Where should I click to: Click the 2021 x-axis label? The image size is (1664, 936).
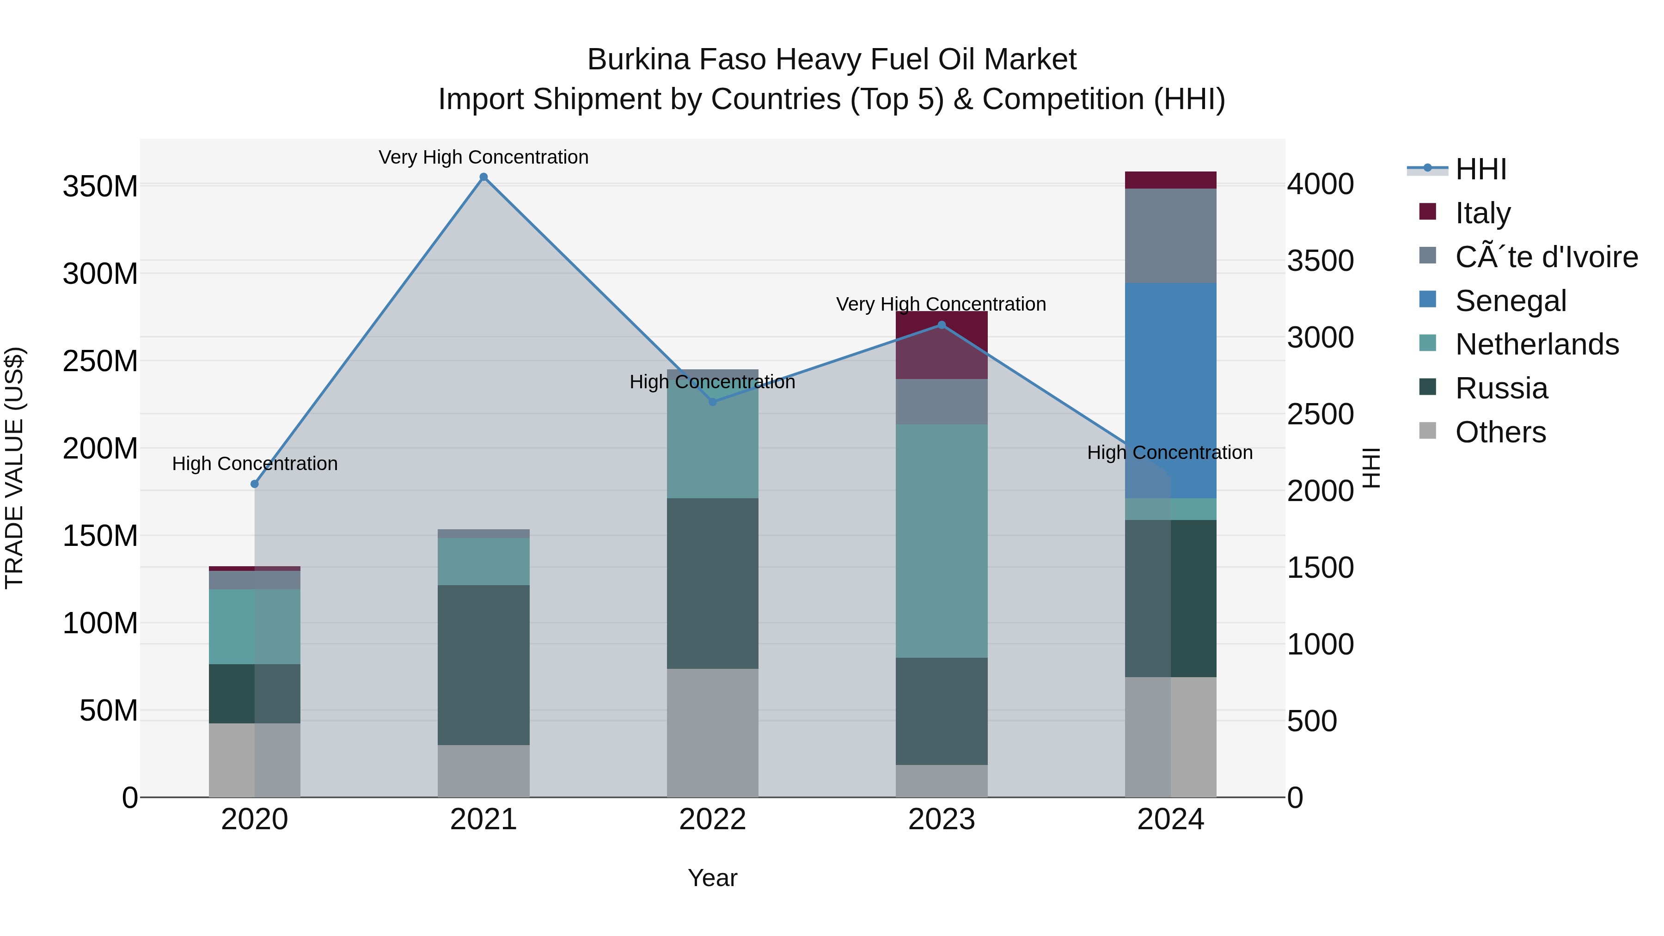(x=484, y=820)
